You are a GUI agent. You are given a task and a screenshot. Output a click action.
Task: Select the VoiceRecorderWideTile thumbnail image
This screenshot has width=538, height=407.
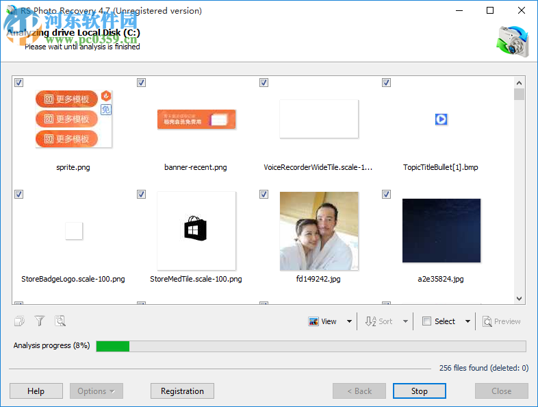point(319,119)
